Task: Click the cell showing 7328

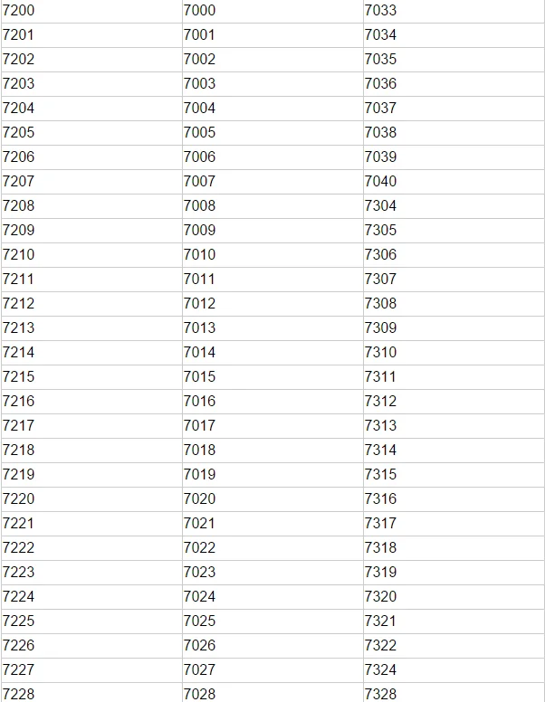Action: coord(381,694)
